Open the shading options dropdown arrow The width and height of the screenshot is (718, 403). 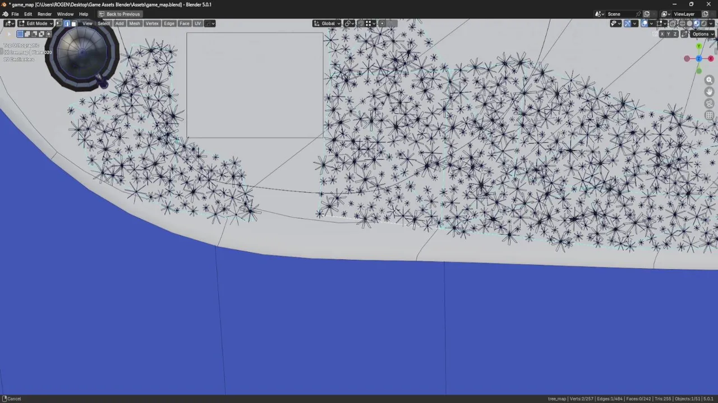pyautogui.click(x=711, y=24)
